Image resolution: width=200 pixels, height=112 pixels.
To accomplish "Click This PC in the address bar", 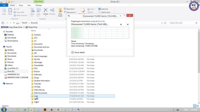I will click(x=24, y=23).
